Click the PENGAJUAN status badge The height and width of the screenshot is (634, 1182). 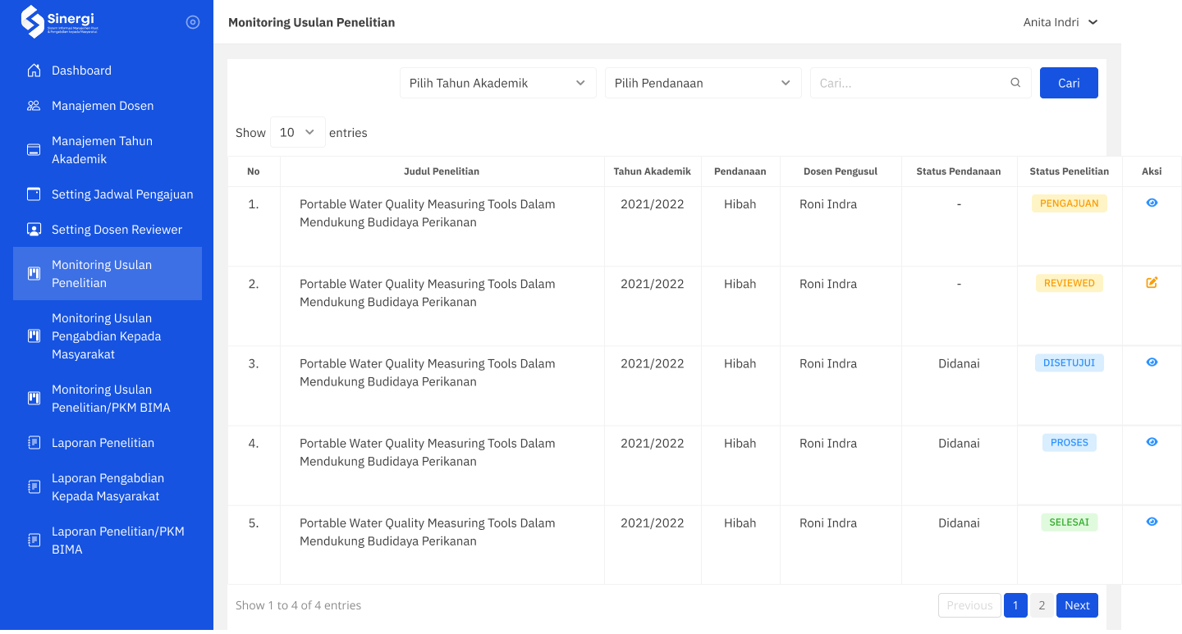click(1069, 203)
